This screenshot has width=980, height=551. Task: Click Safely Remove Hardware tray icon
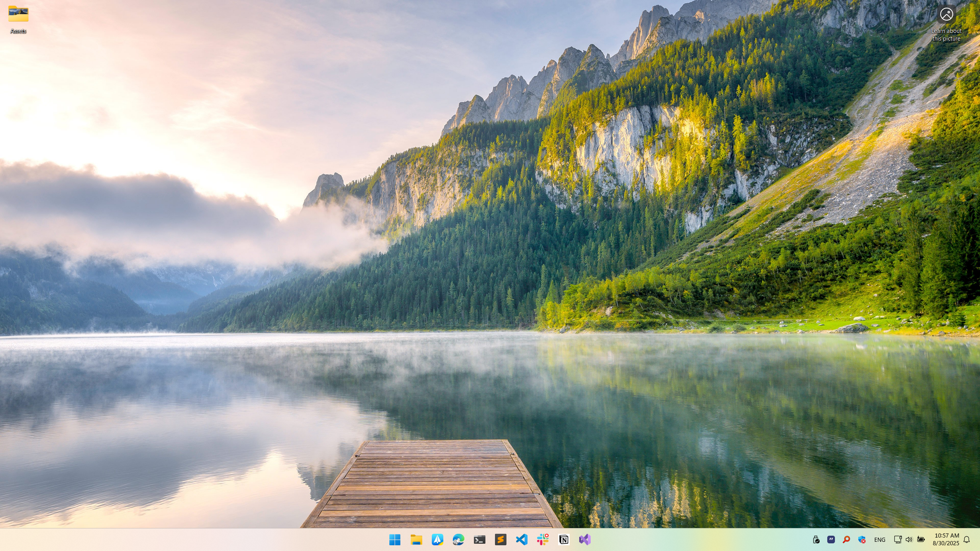[816, 540]
